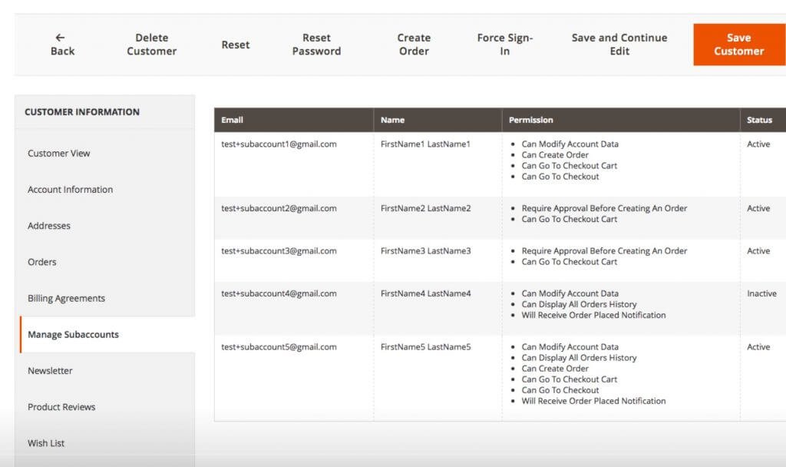This screenshot has height=467, width=786.
Task: Click the Reset Password button
Action: (x=316, y=45)
